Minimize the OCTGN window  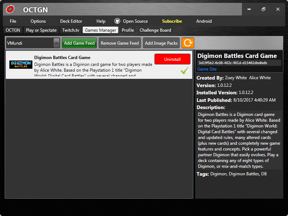[249, 9]
